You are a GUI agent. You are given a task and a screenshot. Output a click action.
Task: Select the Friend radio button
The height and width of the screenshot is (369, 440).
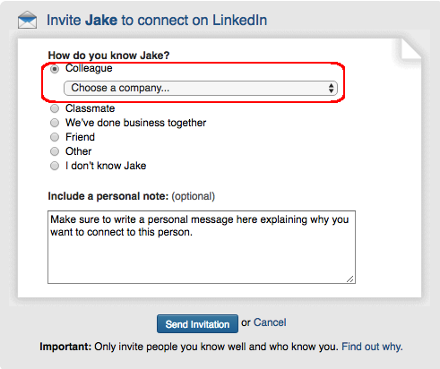tap(55, 137)
